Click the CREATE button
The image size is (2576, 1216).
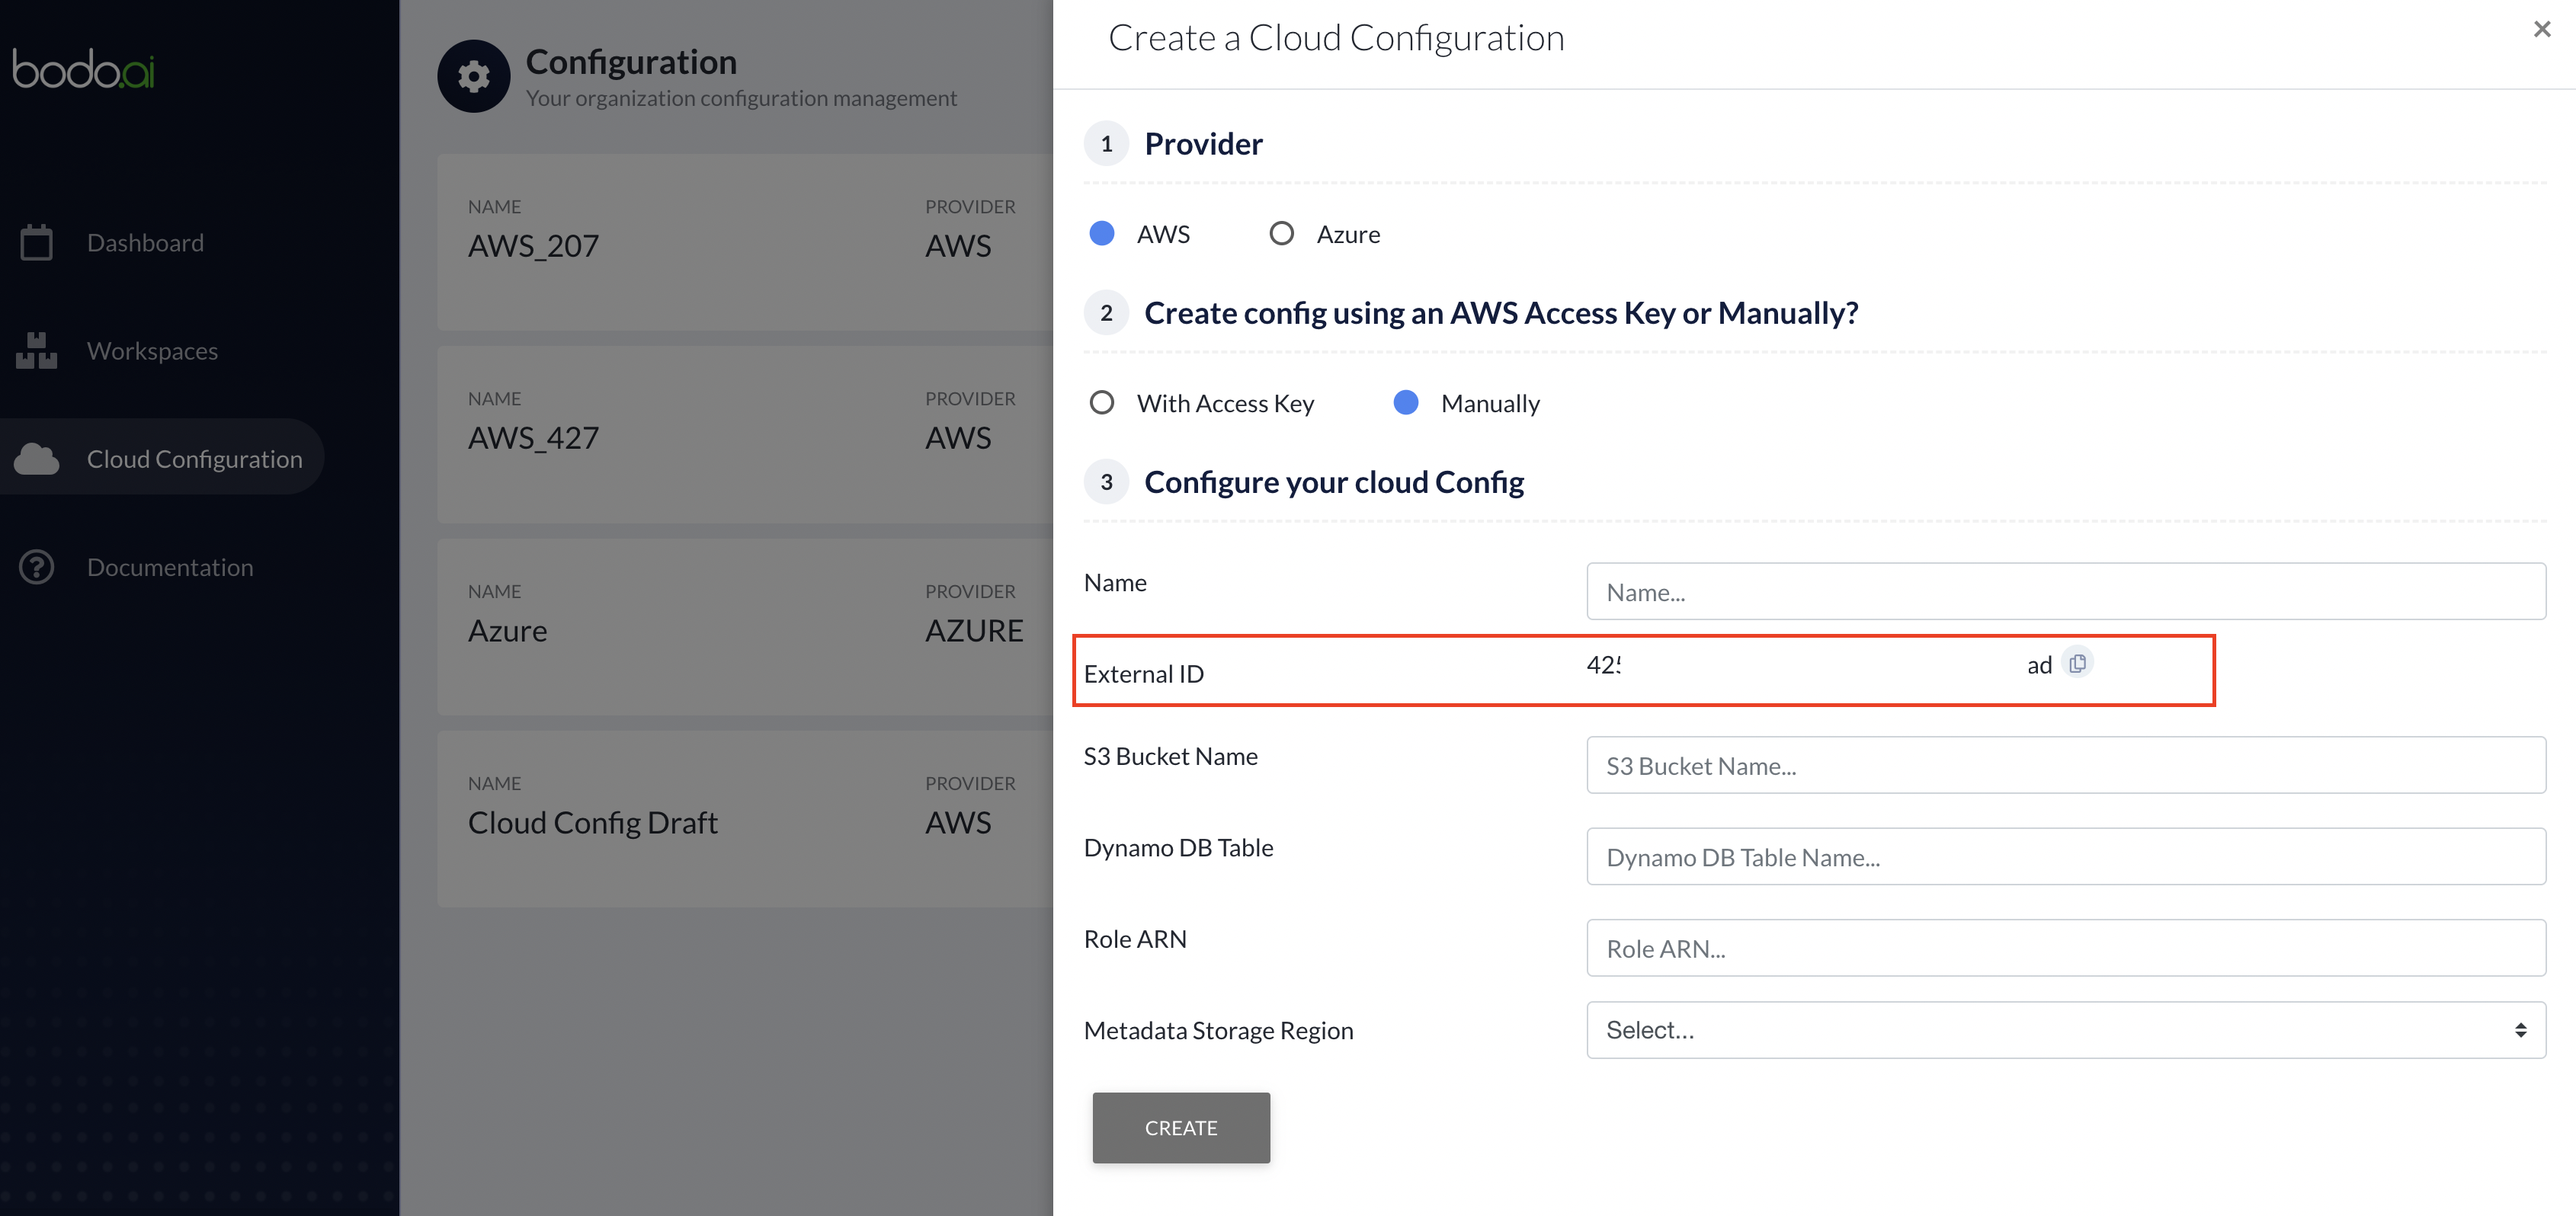(1180, 1128)
